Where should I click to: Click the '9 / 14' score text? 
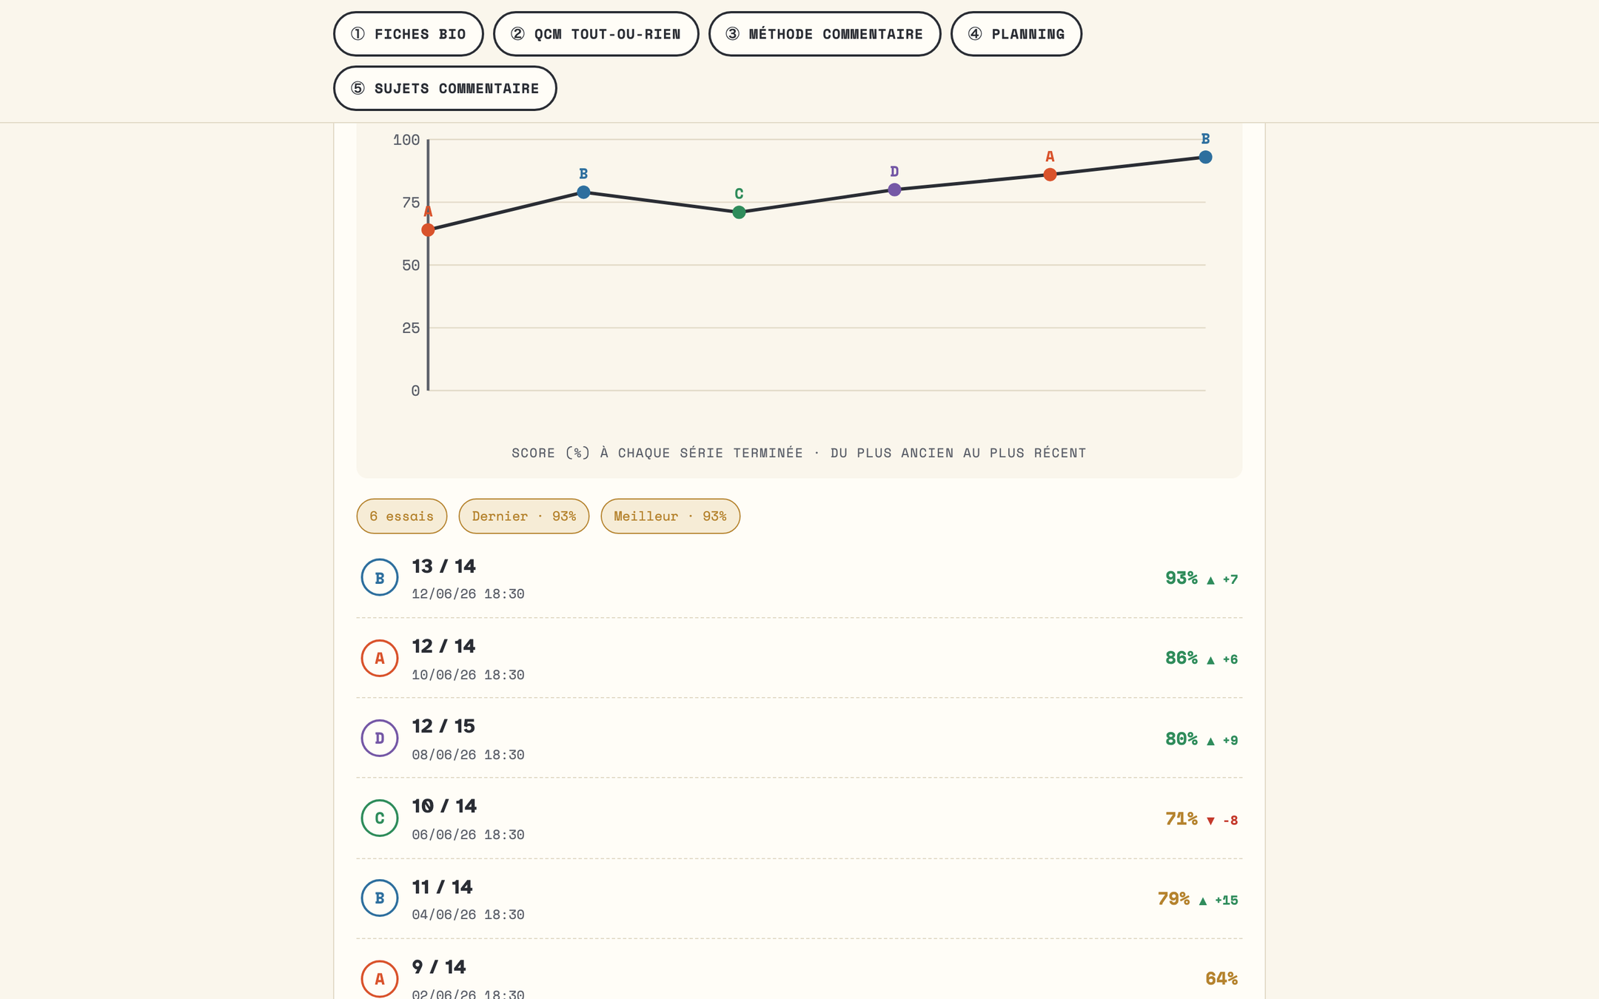pyautogui.click(x=439, y=966)
